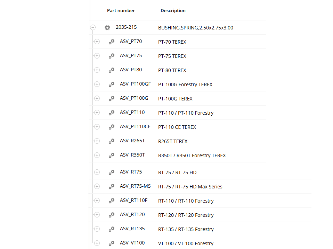
Task: Select the PT-100G Forestry TEREX description
Action: 185,85
